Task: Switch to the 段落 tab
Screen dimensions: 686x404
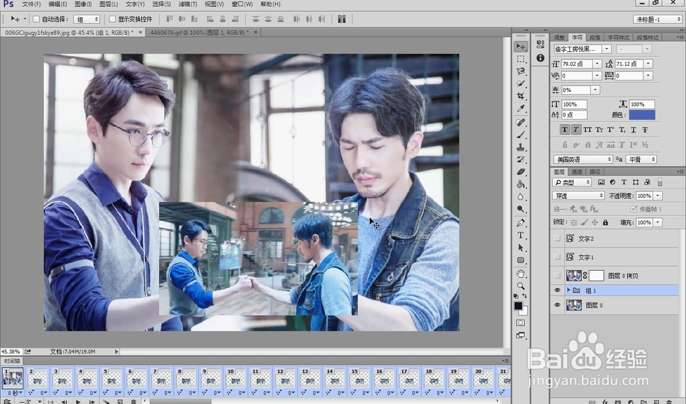Action: pyautogui.click(x=595, y=38)
